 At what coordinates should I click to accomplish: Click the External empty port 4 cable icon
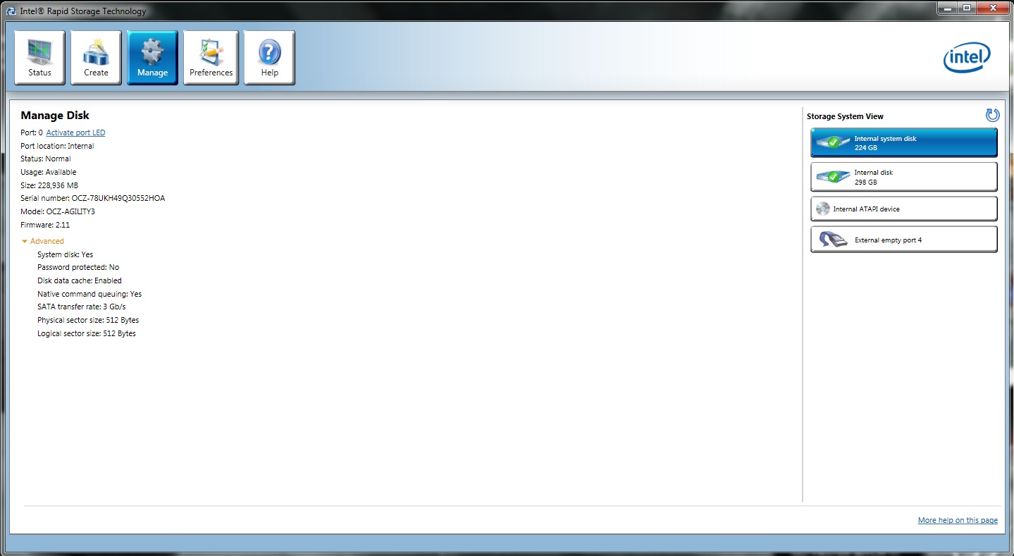[x=833, y=240]
